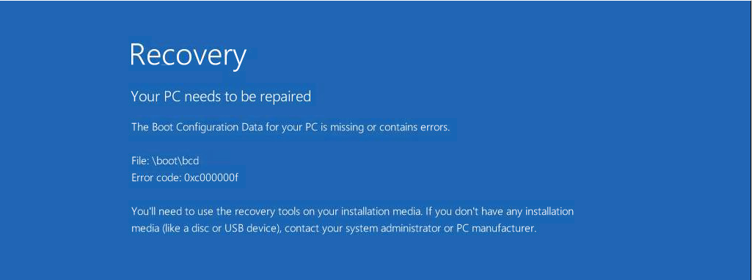Click the error code value 0xc000000f
Image resolution: width=752 pixels, height=280 pixels.
click(211, 178)
